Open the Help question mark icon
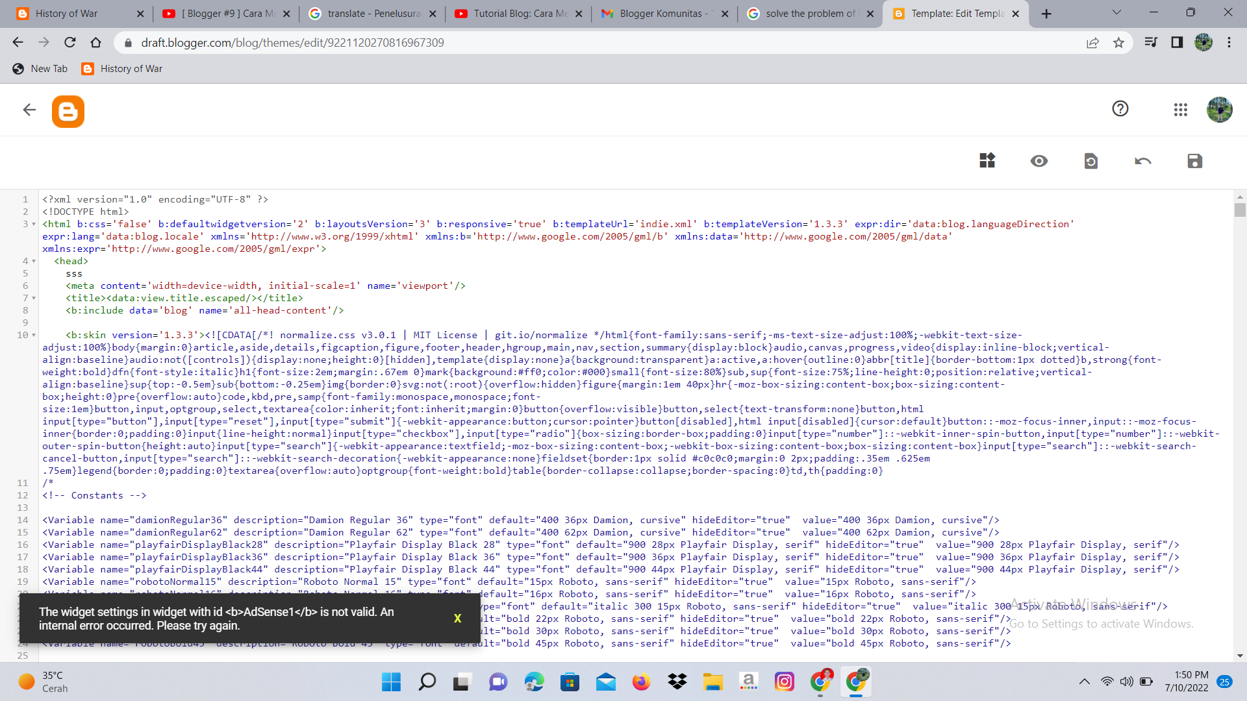1247x701 pixels. [1120, 109]
